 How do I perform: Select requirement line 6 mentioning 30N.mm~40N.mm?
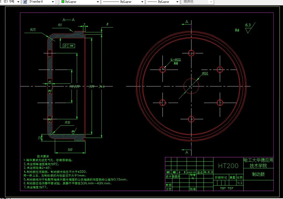click(67, 183)
